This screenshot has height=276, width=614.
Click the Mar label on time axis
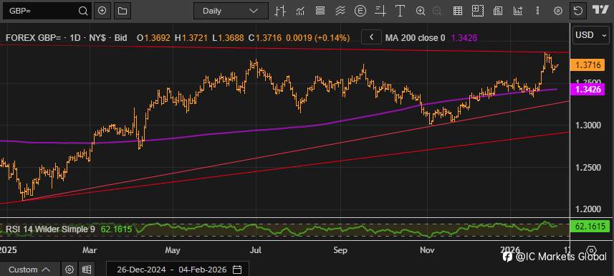tap(90, 250)
